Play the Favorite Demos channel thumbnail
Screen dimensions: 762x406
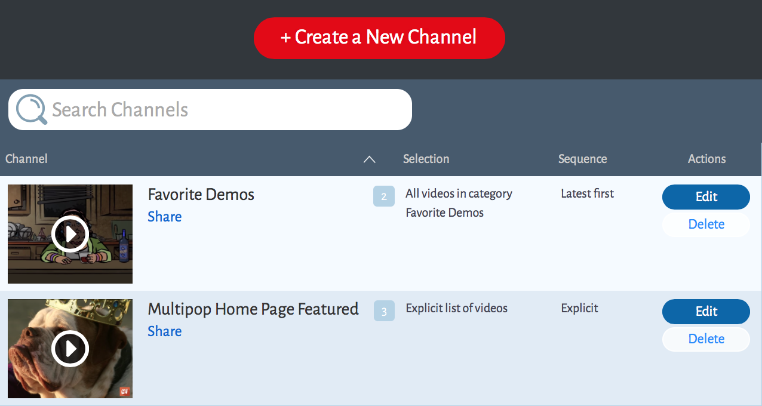tap(70, 234)
